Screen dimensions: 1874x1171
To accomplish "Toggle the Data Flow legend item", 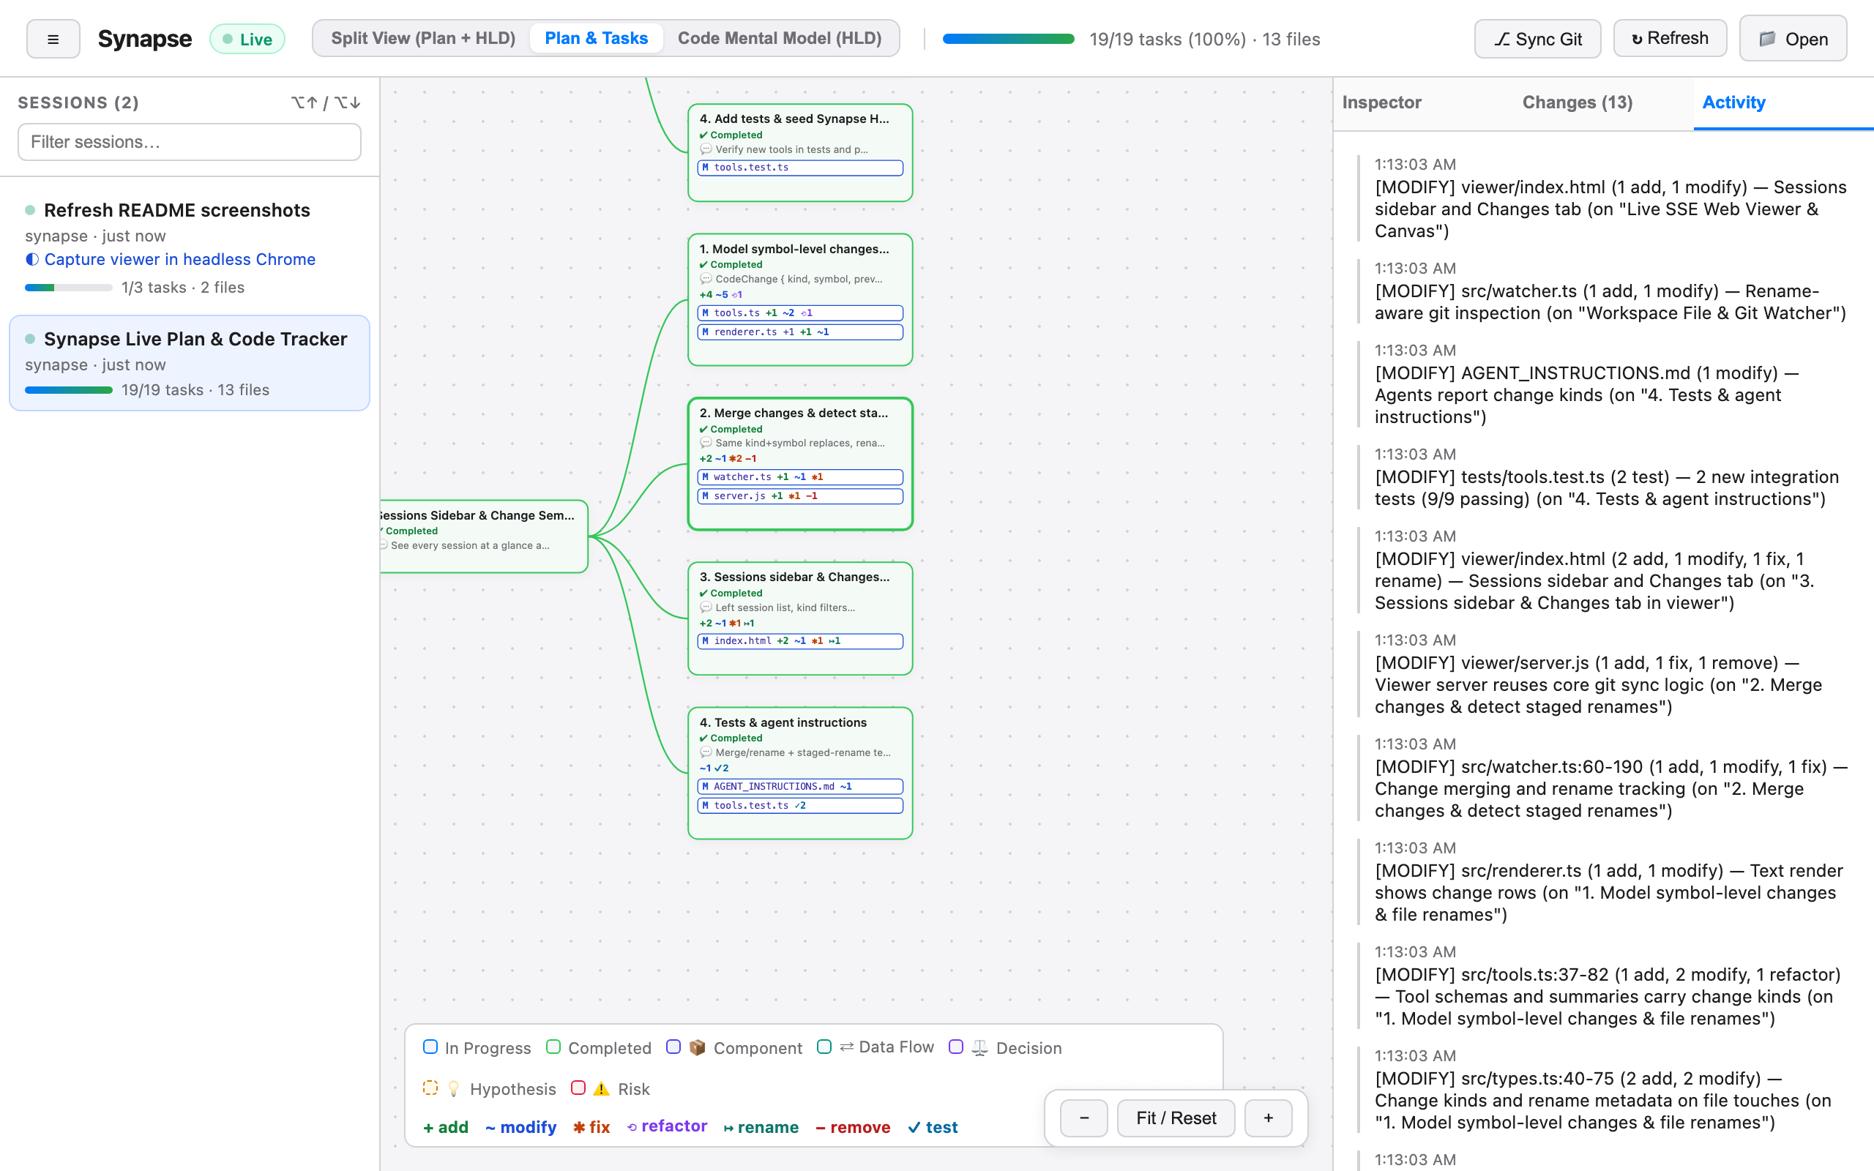I will (x=876, y=1047).
